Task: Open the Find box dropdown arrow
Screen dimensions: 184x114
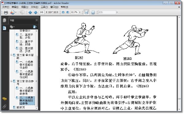Action: pos(117,12)
